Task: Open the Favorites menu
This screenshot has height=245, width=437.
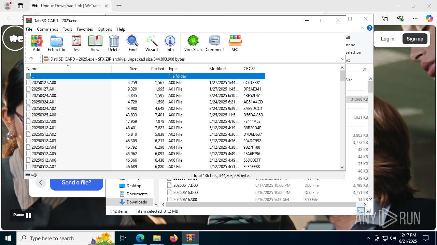Action: 85,29
